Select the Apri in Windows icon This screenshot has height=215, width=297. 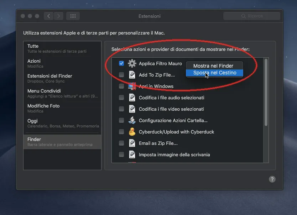[x=132, y=86]
